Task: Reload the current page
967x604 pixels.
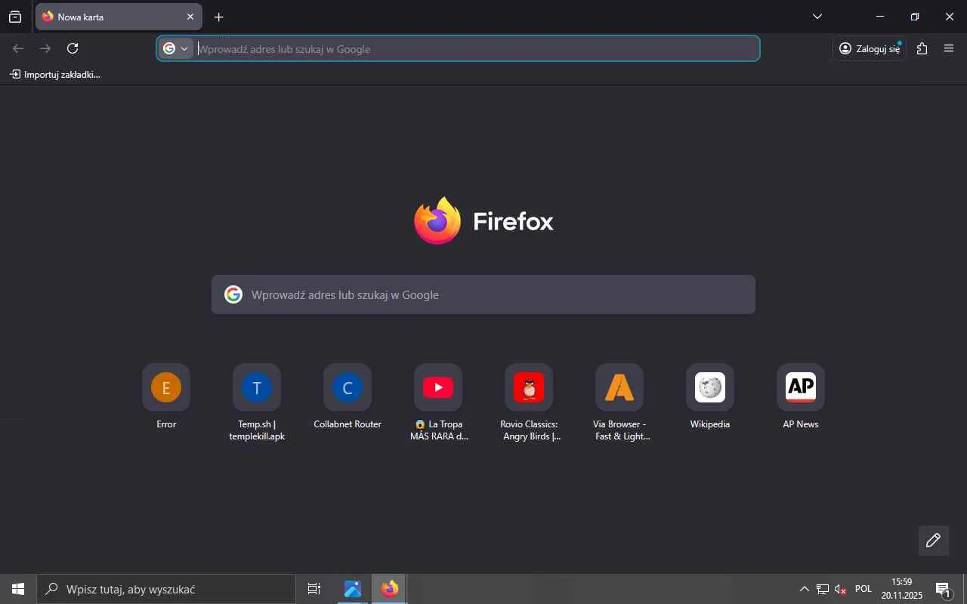Action: (x=73, y=48)
